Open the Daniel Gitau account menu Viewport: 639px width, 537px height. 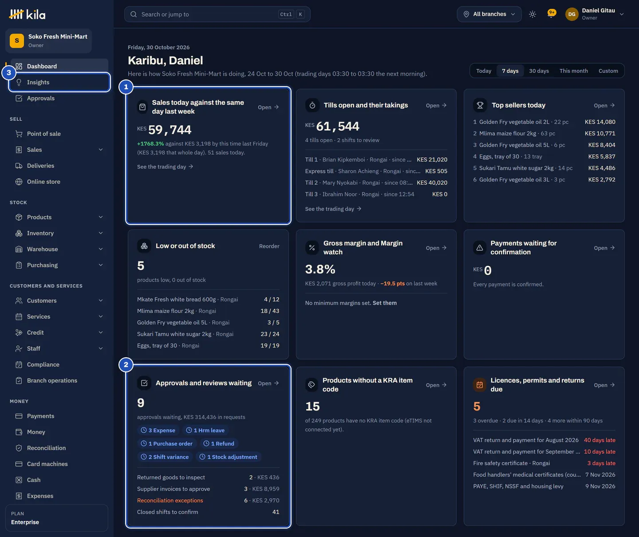[x=595, y=14]
